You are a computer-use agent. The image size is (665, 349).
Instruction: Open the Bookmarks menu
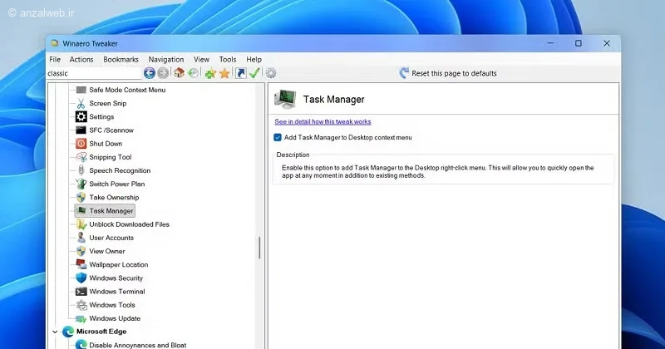tap(121, 59)
